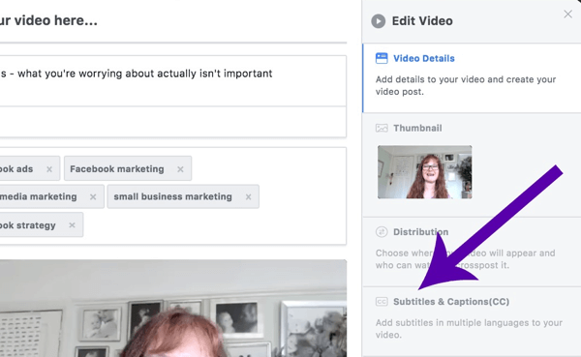The image size is (581, 357).
Task: Remove the tag ending in 'ook strategy'
Action: pyautogui.click(x=73, y=225)
